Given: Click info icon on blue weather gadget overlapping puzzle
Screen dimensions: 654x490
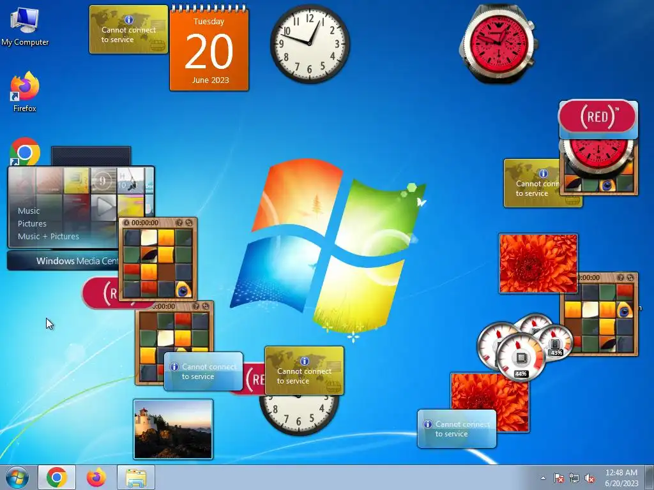Looking at the screenshot, I should click(x=174, y=367).
